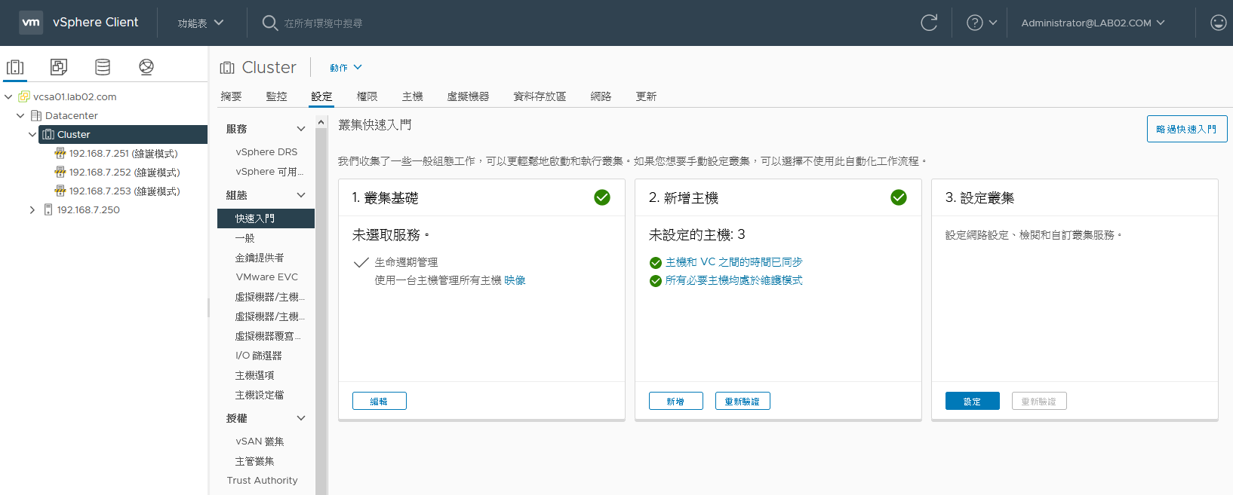Select vSphere DRS in settings menu

(266, 152)
